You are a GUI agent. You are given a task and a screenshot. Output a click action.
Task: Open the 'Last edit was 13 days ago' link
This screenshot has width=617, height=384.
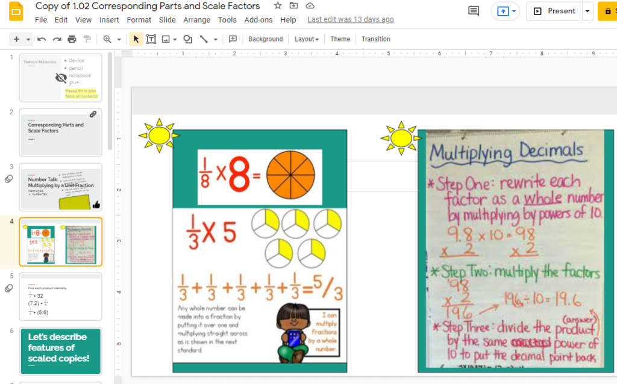(x=351, y=20)
